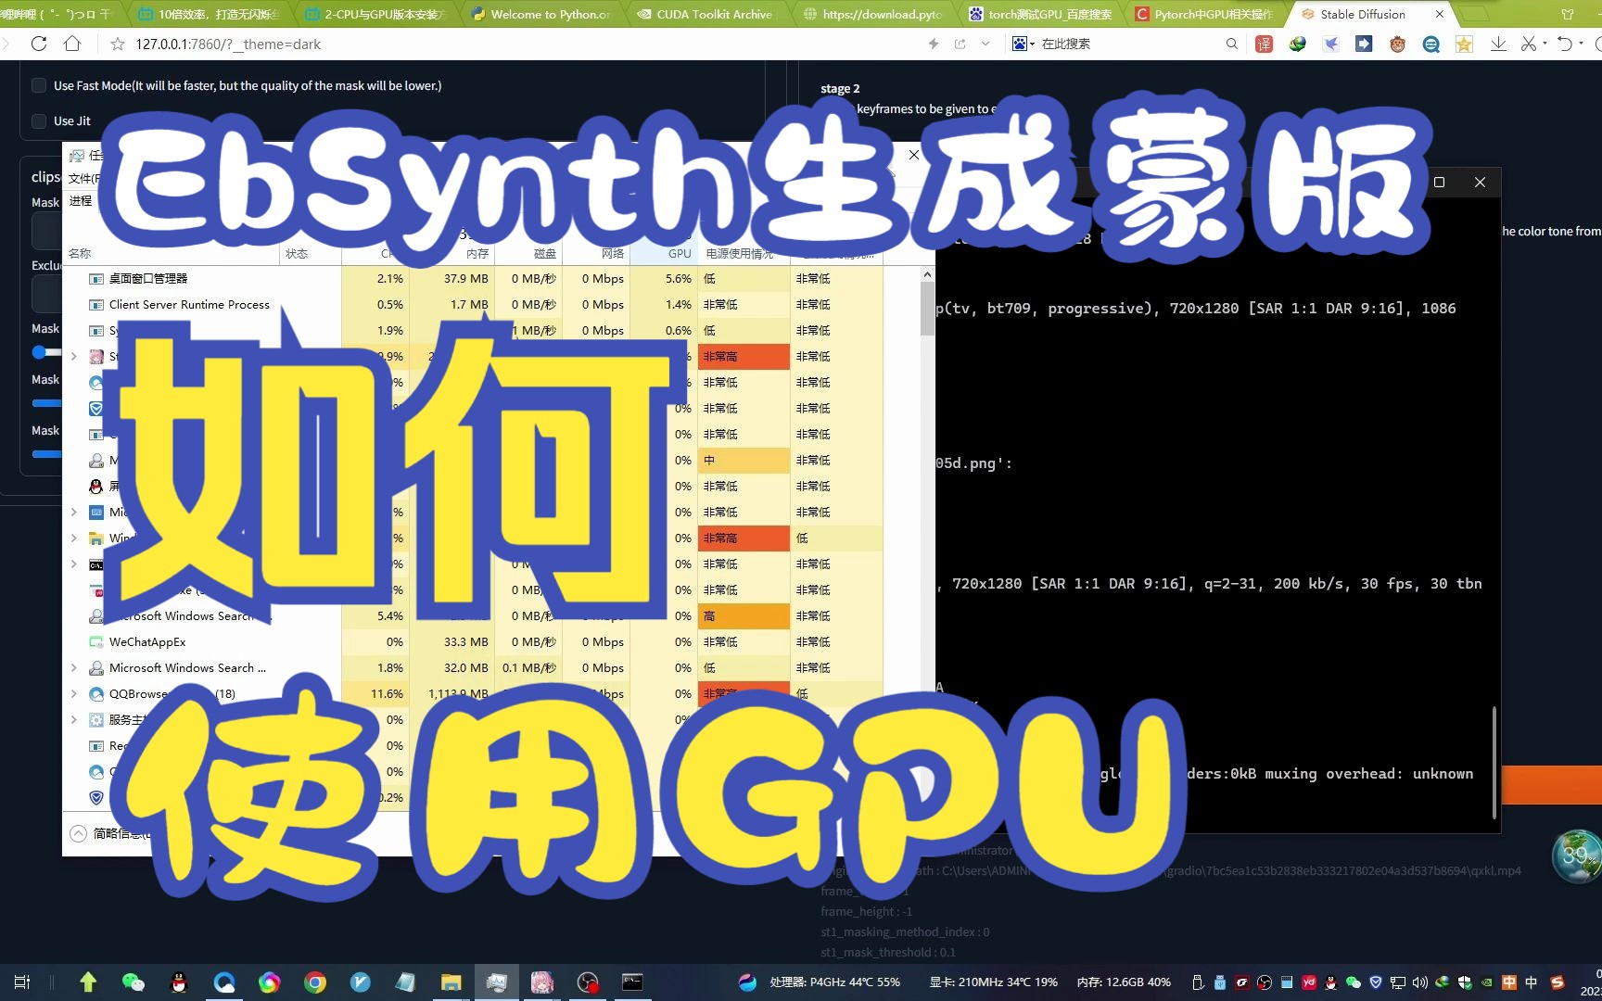Select the WeChatAppEx process row
Image resolution: width=1602 pixels, height=1001 pixels.
pyautogui.click(x=473, y=641)
